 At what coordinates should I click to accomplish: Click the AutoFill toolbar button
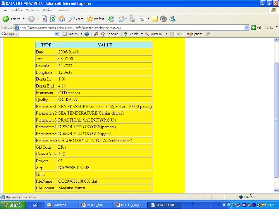tap(177, 34)
